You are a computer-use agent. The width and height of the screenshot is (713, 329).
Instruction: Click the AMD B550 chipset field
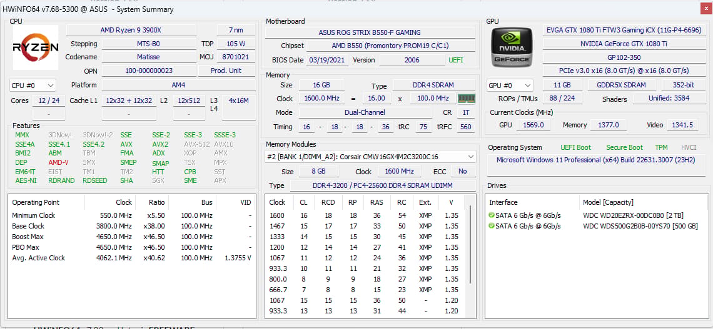pos(390,46)
